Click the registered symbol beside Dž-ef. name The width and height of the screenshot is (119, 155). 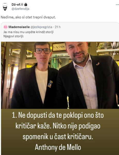pyautogui.click(x=22, y=5)
